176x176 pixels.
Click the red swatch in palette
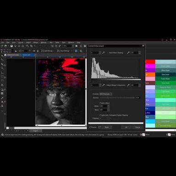coord(150,62)
